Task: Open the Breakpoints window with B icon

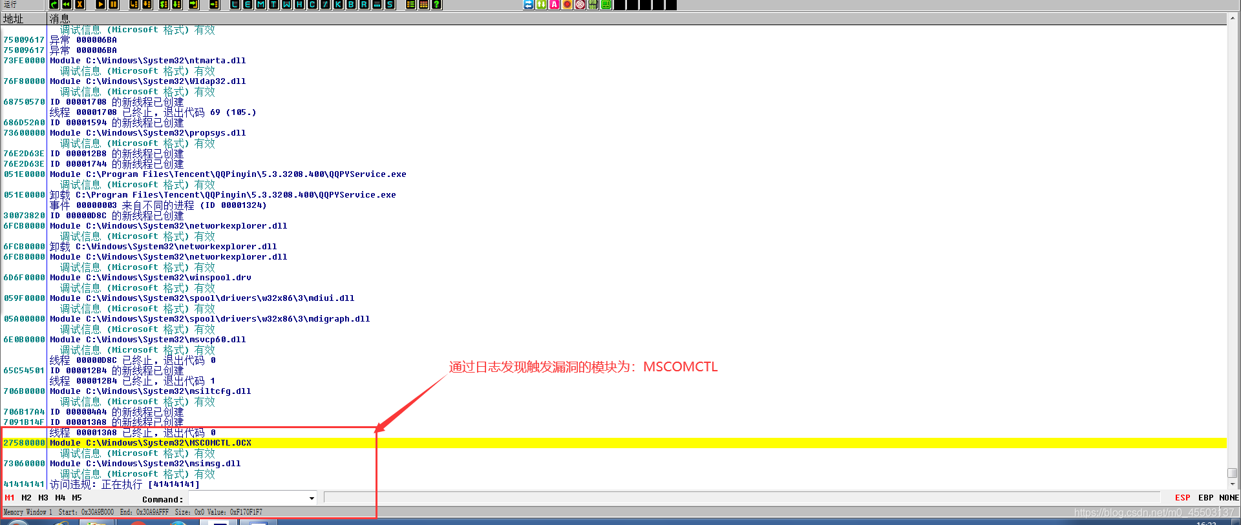Action: click(x=351, y=5)
